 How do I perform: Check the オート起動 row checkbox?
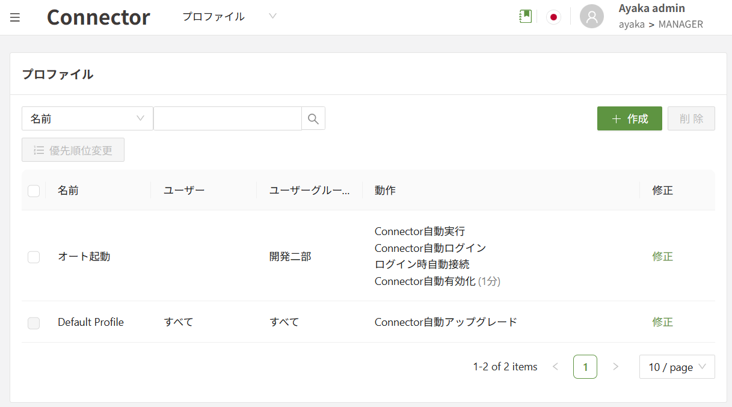point(34,257)
